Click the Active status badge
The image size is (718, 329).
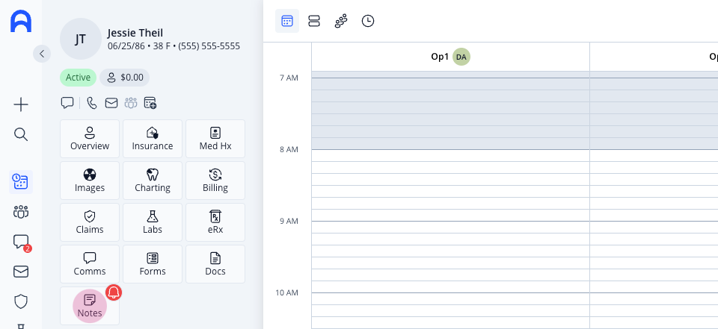tap(78, 78)
